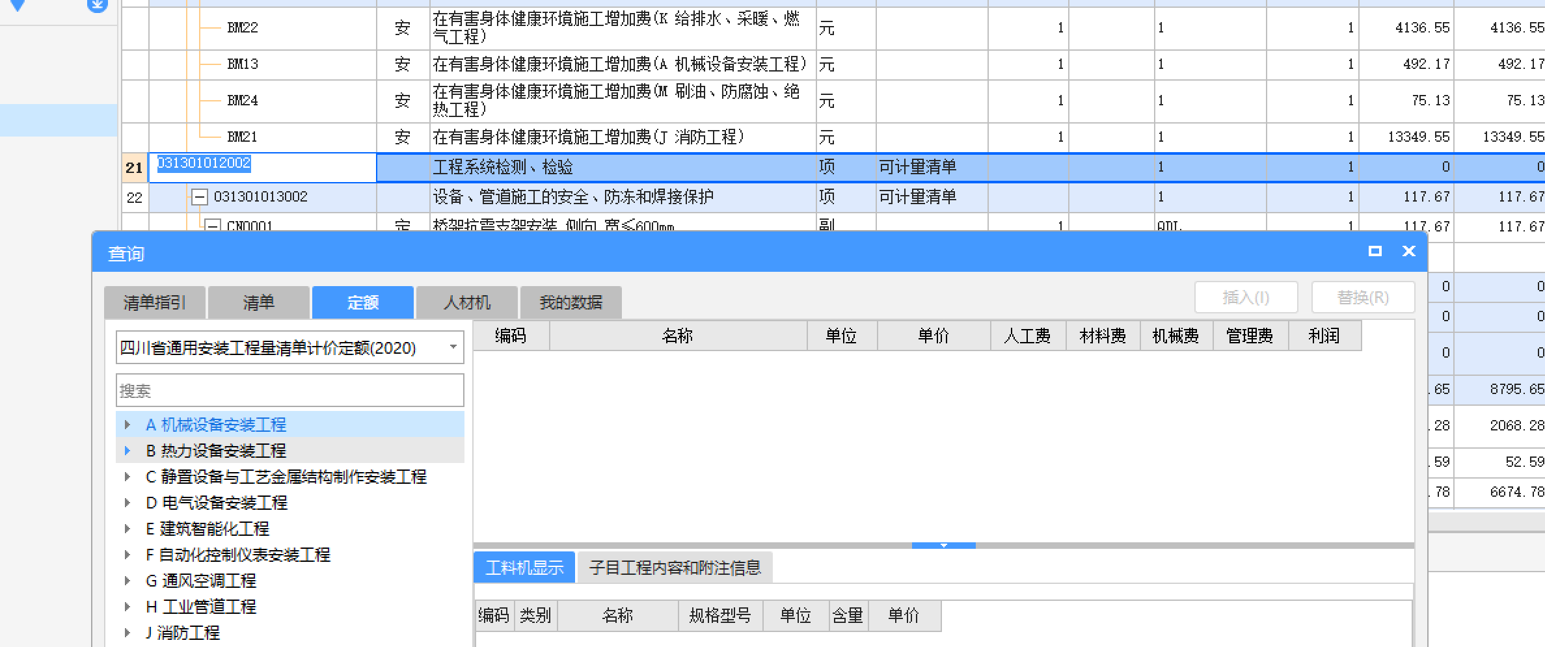Image resolution: width=1545 pixels, height=647 pixels.
Task: Click the 8795.65 value on the right
Action: pyautogui.click(x=1517, y=389)
